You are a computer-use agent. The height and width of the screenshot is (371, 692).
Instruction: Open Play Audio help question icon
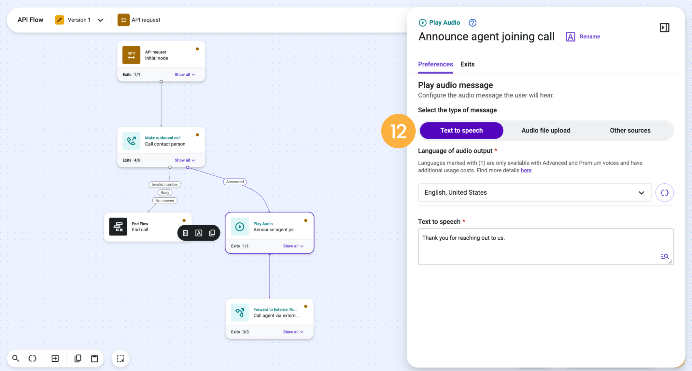[473, 23]
